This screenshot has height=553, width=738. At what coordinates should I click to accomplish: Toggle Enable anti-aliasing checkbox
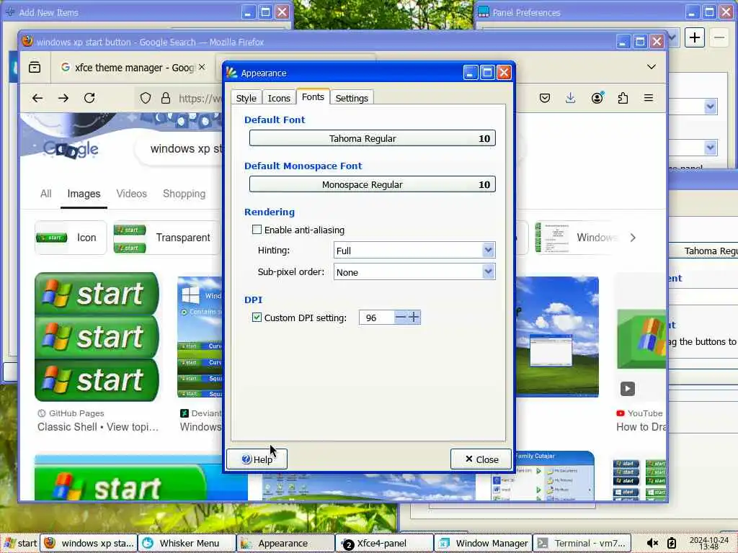(257, 230)
